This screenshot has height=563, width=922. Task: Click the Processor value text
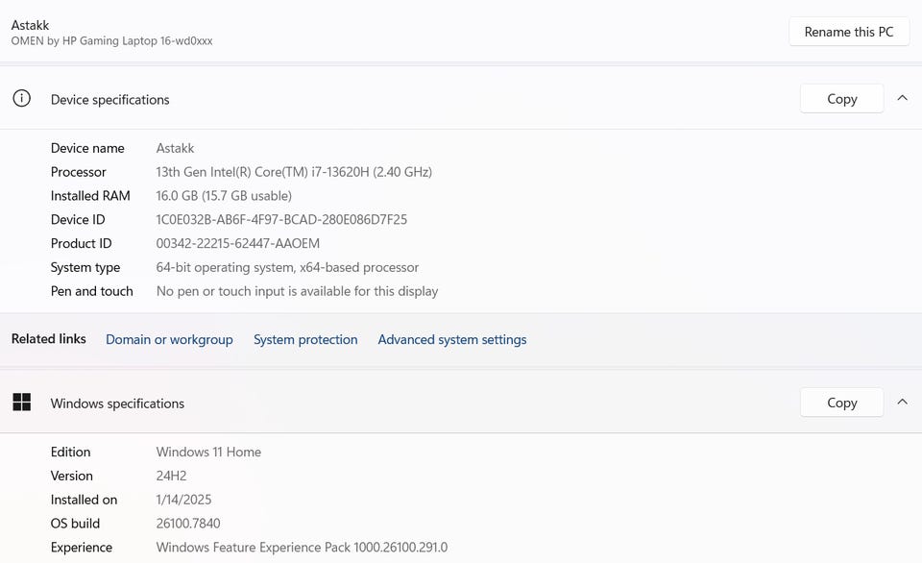[294, 172]
